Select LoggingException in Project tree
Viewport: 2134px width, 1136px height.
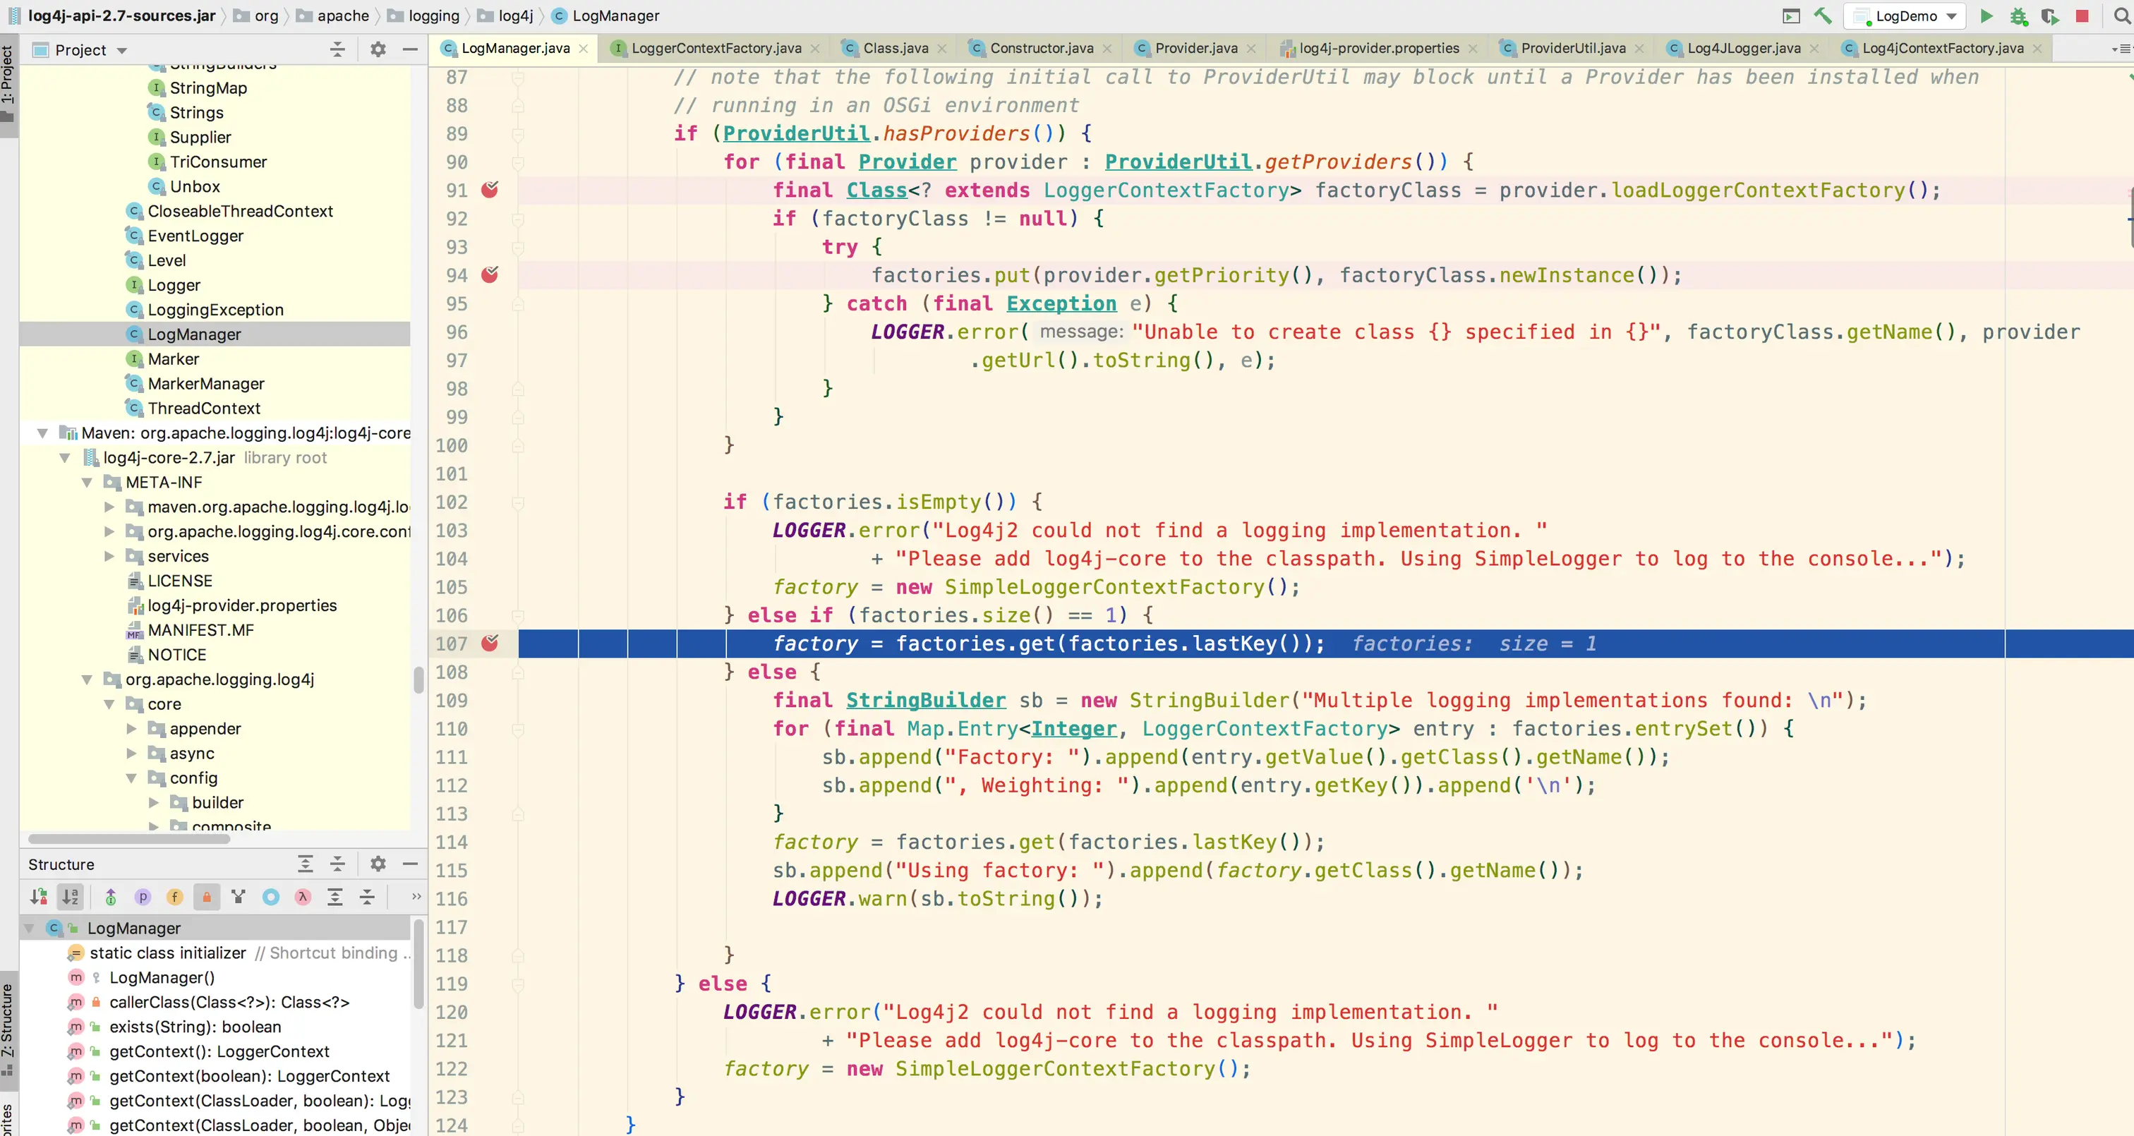click(x=215, y=309)
